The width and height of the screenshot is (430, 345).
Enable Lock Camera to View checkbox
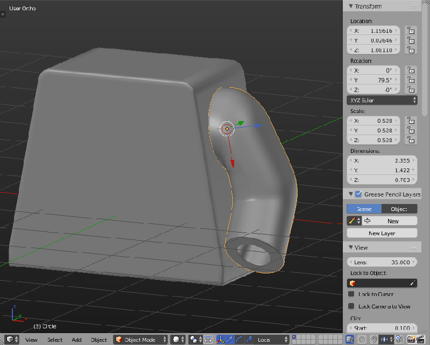click(351, 306)
